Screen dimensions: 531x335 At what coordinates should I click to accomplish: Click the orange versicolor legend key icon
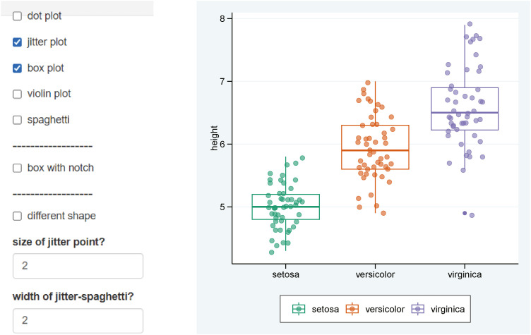[x=351, y=309]
